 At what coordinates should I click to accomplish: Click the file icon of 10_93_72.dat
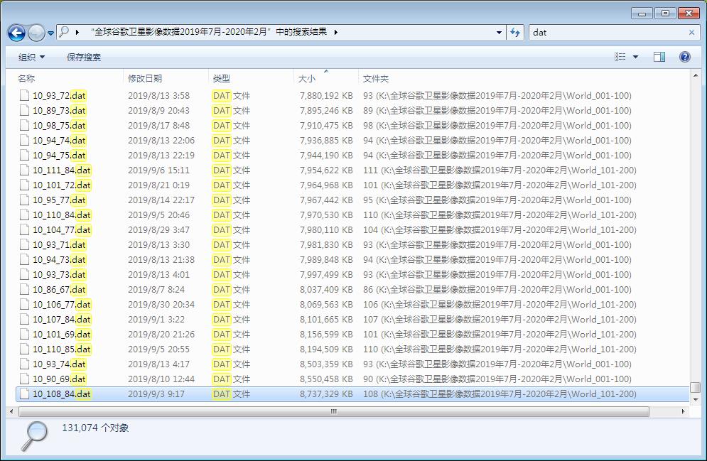pyautogui.click(x=24, y=95)
